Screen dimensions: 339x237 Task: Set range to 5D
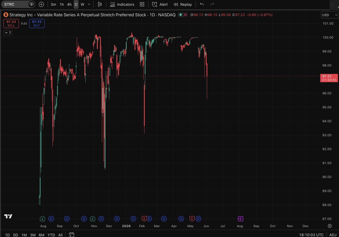(x=16, y=235)
